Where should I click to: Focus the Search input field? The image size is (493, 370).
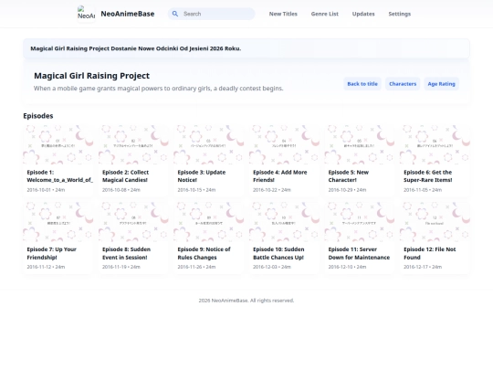click(211, 14)
